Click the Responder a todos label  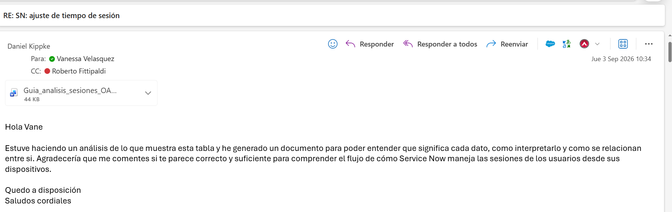coord(447,44)
